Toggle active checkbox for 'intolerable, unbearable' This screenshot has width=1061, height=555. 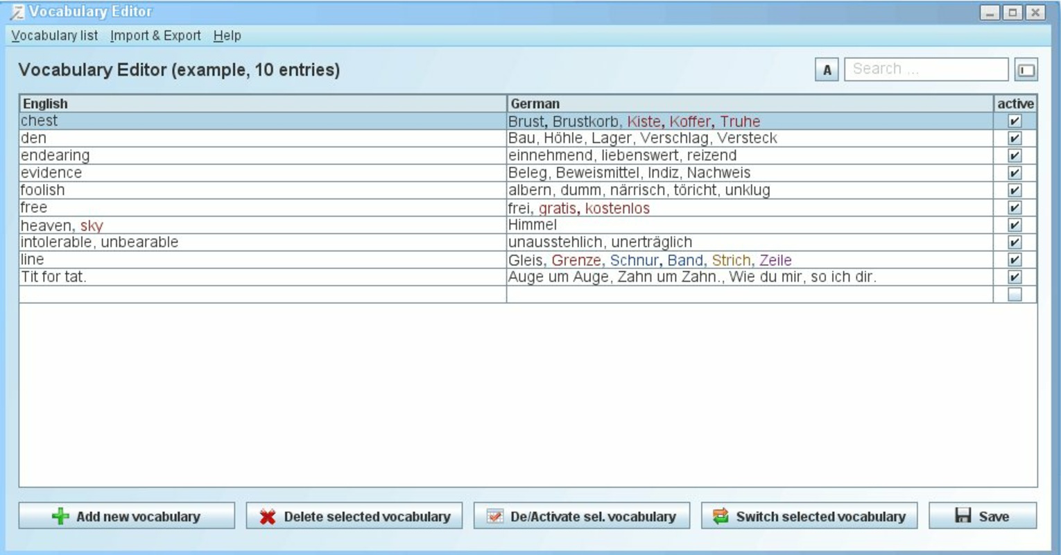click(x=1015, y=242)
